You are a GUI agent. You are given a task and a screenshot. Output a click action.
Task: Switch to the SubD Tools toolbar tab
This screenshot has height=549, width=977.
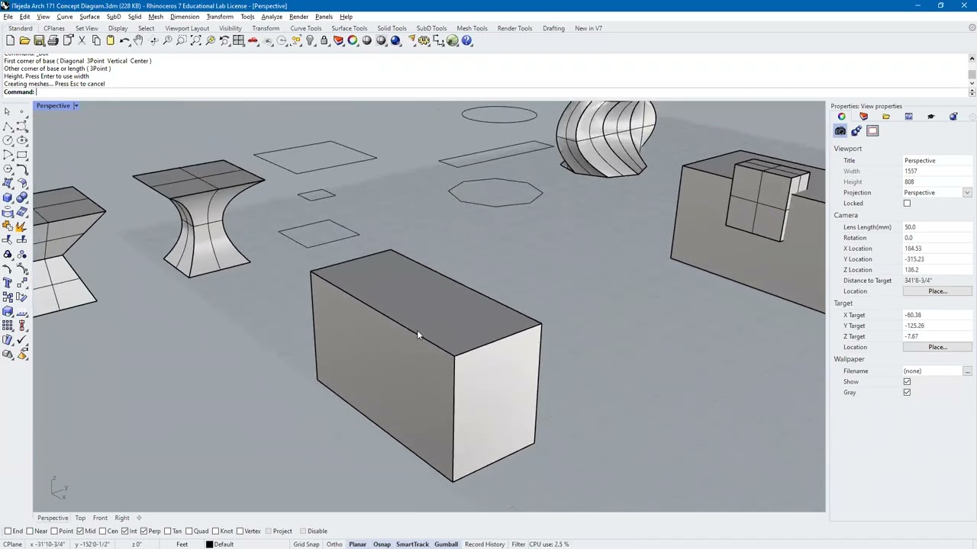431,28
